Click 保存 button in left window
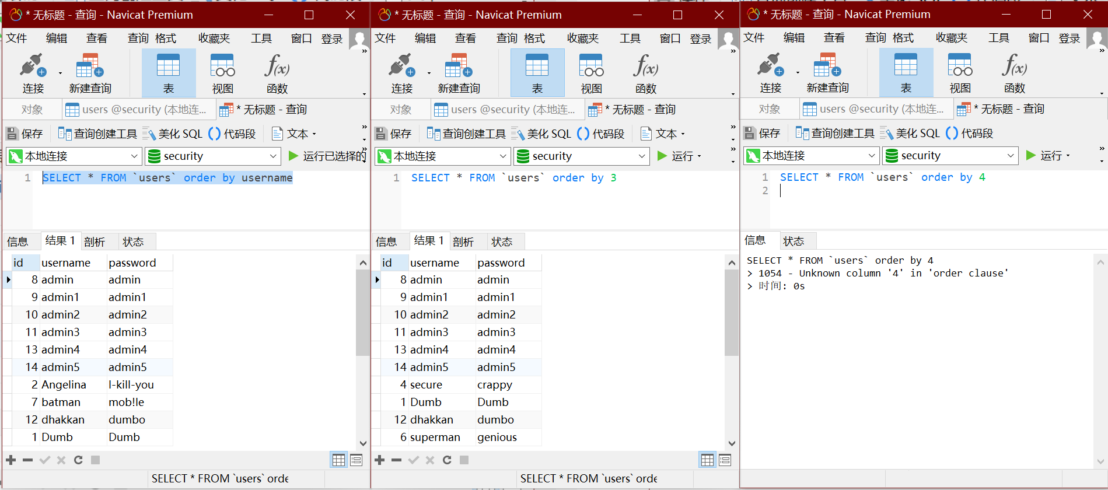Viewport: 1108px width, 490px height. tap(25, 134)
